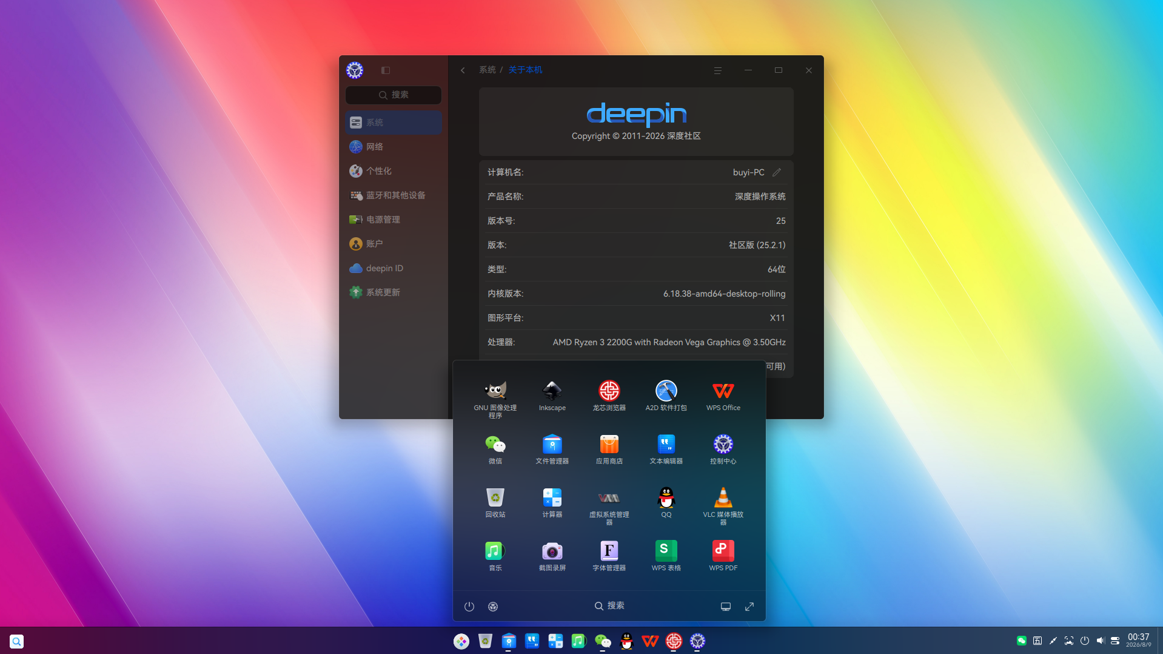Screen dimensions: 1163x654
Task: Open GNU image processing program in launcher
Action: click(495, 398)
